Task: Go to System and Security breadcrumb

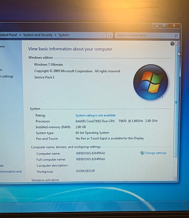Action: (x=38, y=35)
